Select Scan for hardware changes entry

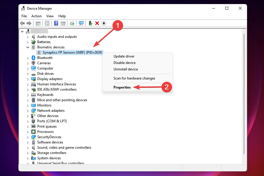[x=134, y=78]
